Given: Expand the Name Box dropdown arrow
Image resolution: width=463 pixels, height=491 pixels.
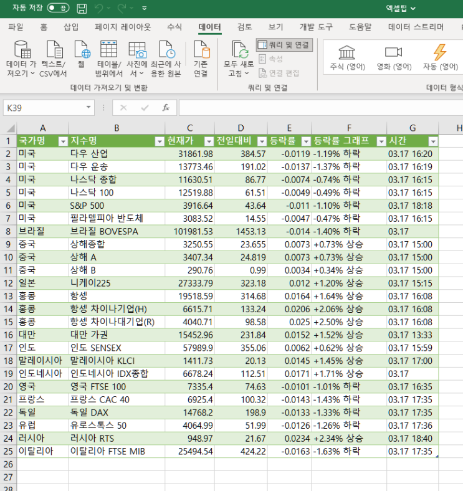Looking at the screenshot, I should pos(88,107).
